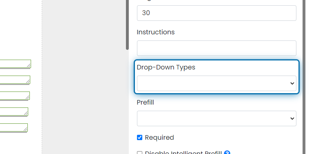Image resolution: width=314 pixels, height=154 pixels.
Task: Select the second green form text box
Action: (15, 80)
